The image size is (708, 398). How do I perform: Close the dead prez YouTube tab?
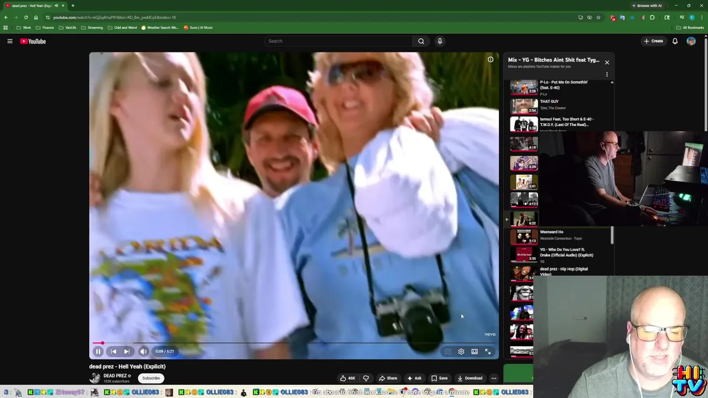[x=63, y=6]
